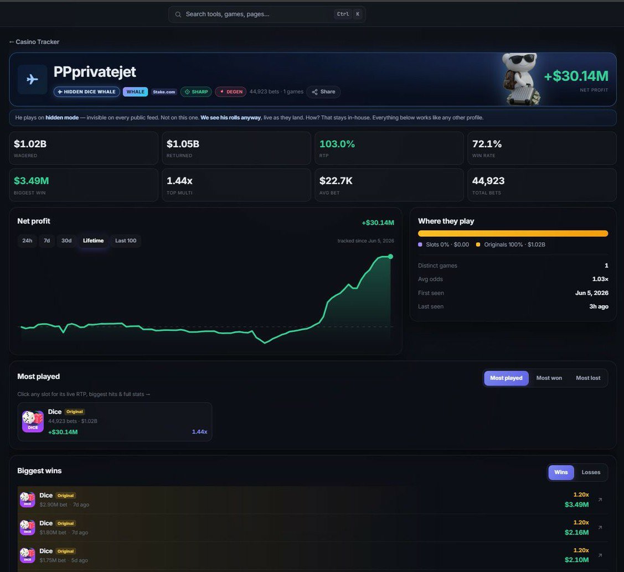Click the tracked since Jun 5, 2026 label
The height and width of the screenshot is (572, 624).
point(366,241)
